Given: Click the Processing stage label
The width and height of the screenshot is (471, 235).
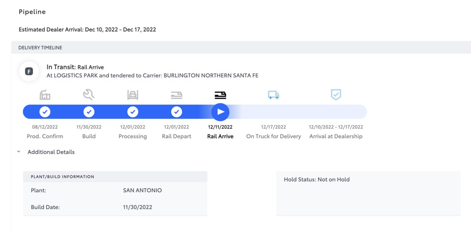Looking at the screenshot, I should click(133, 136).
